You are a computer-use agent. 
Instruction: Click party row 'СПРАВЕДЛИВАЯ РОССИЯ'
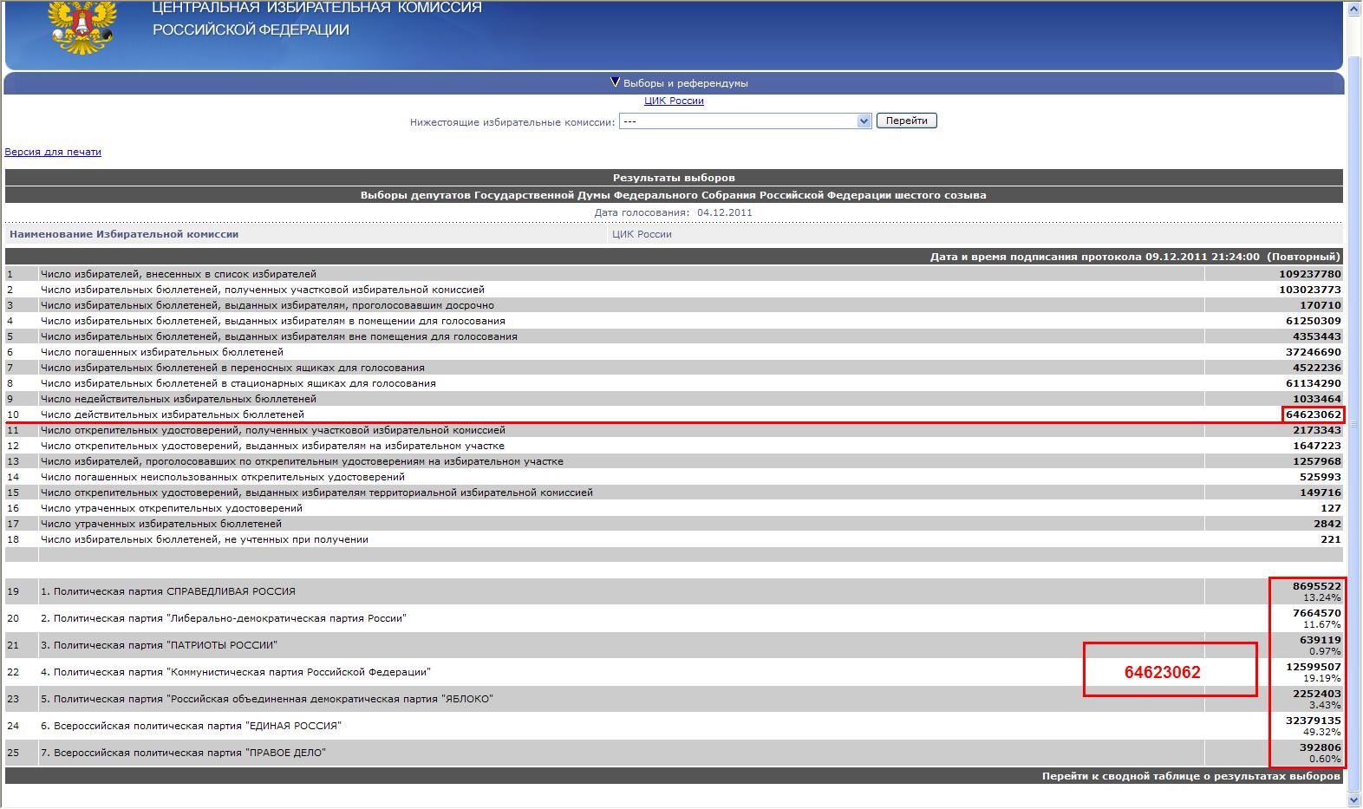pos(674,591)
